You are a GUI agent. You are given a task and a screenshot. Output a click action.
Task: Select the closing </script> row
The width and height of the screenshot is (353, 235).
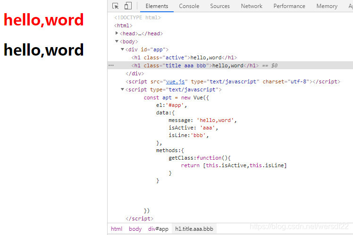pos(140,219)
